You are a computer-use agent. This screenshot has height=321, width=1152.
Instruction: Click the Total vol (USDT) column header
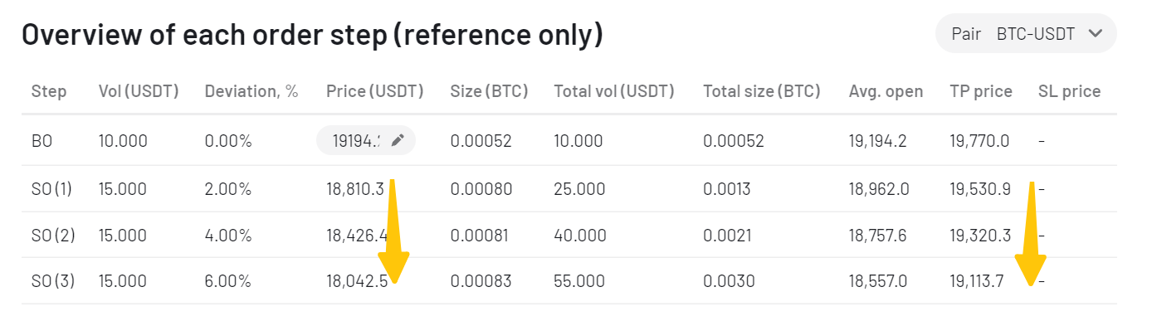pyautogui.click(x=614, y=91)
